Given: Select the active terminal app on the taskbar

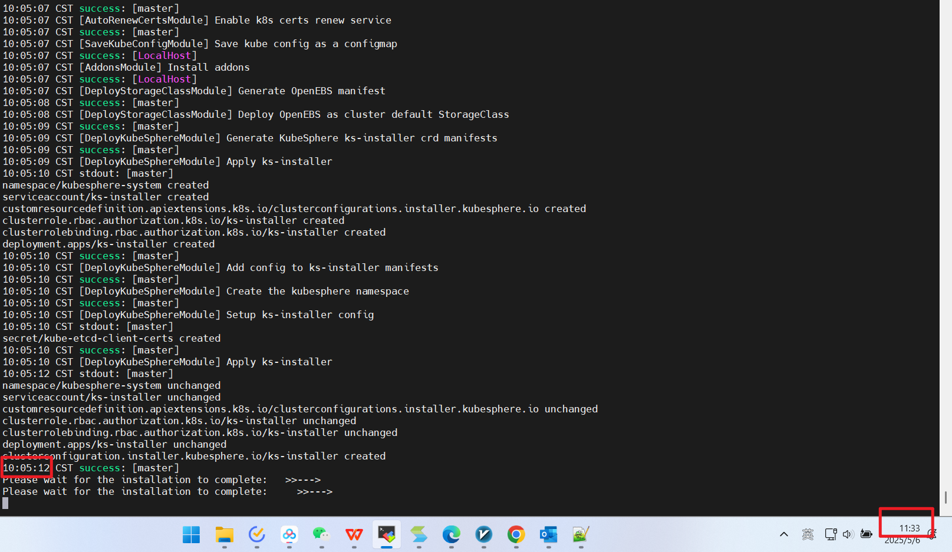Looking at the screenshot, I should (x=386, y=534).
